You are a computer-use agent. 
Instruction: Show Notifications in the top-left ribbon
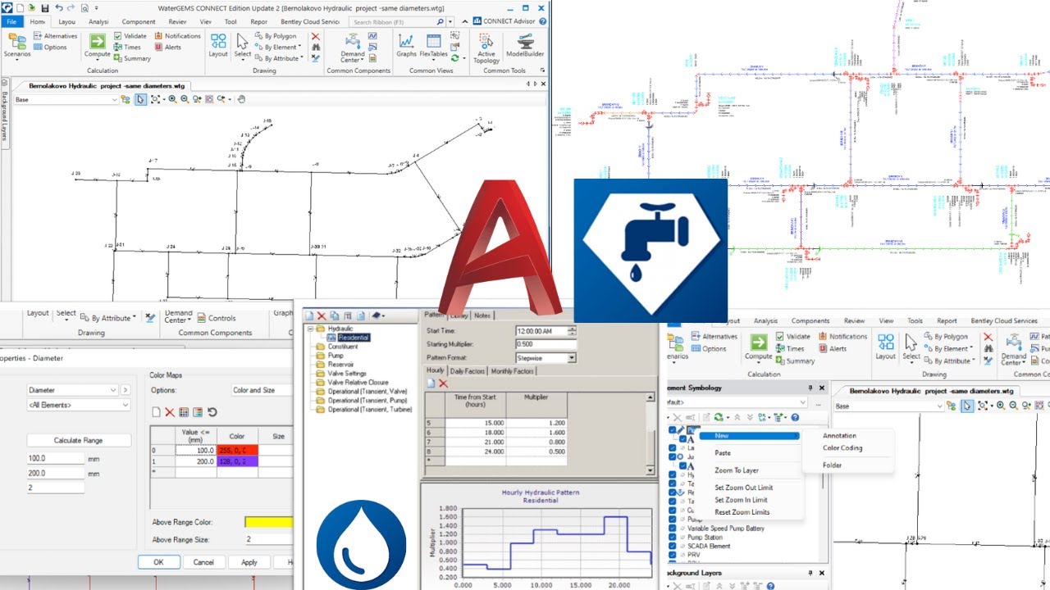pos(177,36)
